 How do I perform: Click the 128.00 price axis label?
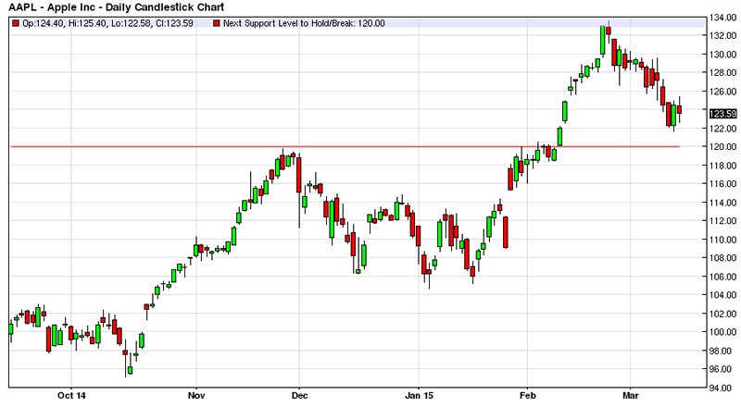(722, 73)
